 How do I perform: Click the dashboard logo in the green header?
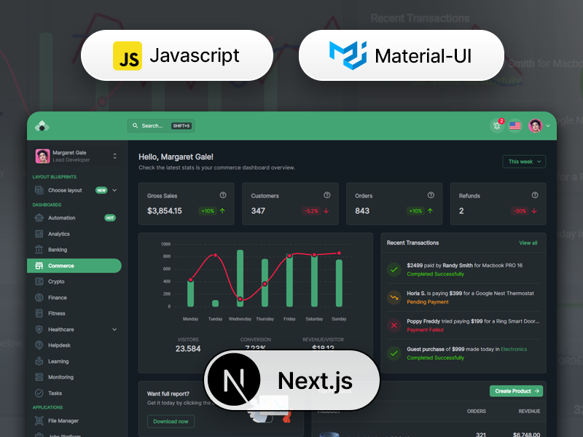point(42,126)
